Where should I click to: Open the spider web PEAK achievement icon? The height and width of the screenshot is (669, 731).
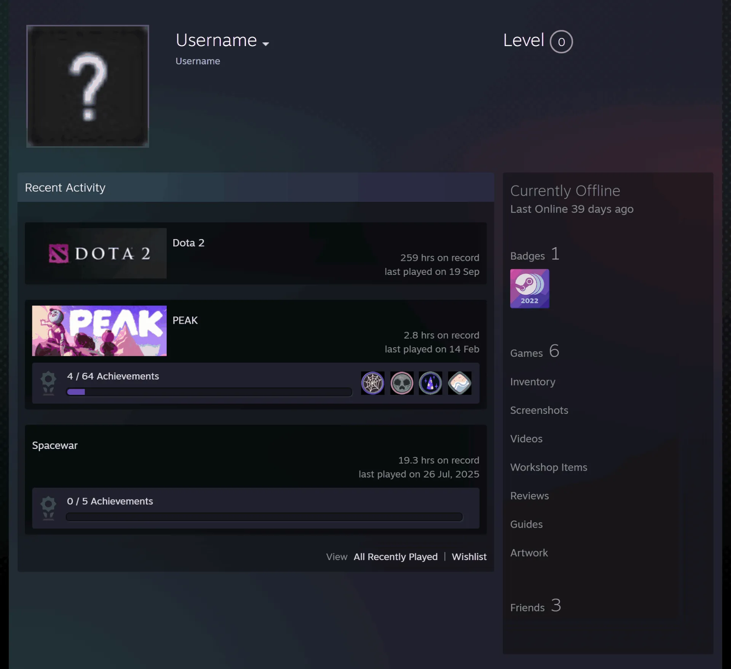(x=372, y=383)
